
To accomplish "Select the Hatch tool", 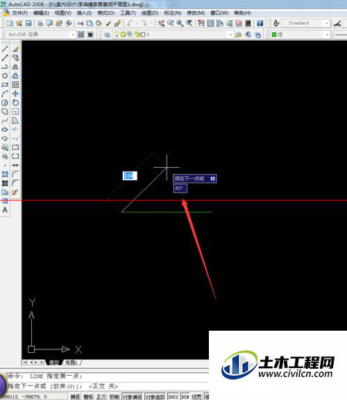I will point(5,174).
